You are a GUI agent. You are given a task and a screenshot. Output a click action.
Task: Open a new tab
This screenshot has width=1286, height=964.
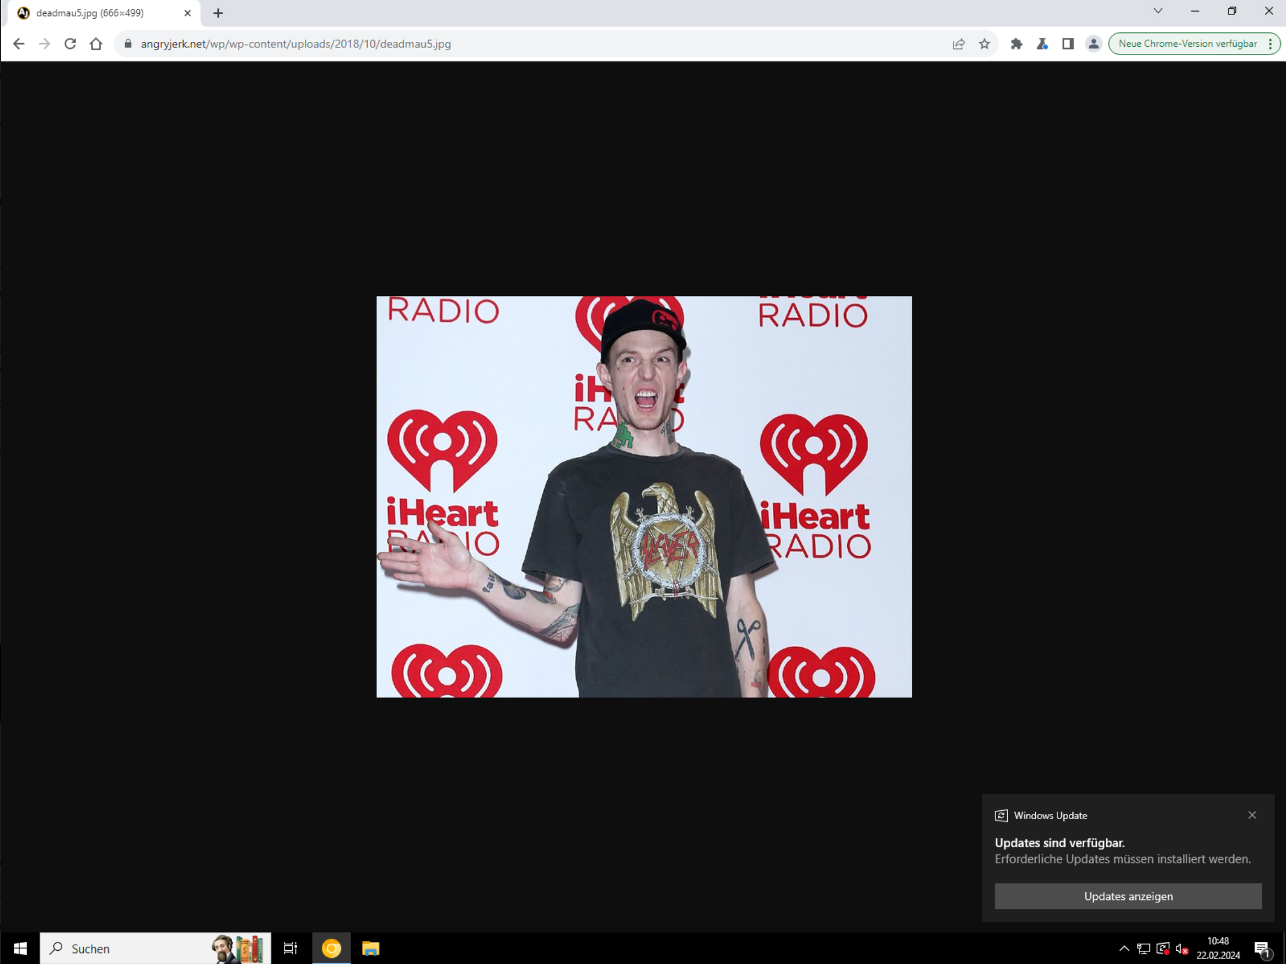coord(218,13)
